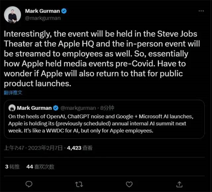Click the 翻译推文 translate tweet link
Image resolution: width=212 pixels, height=192 pixels.
coord(13,92)
